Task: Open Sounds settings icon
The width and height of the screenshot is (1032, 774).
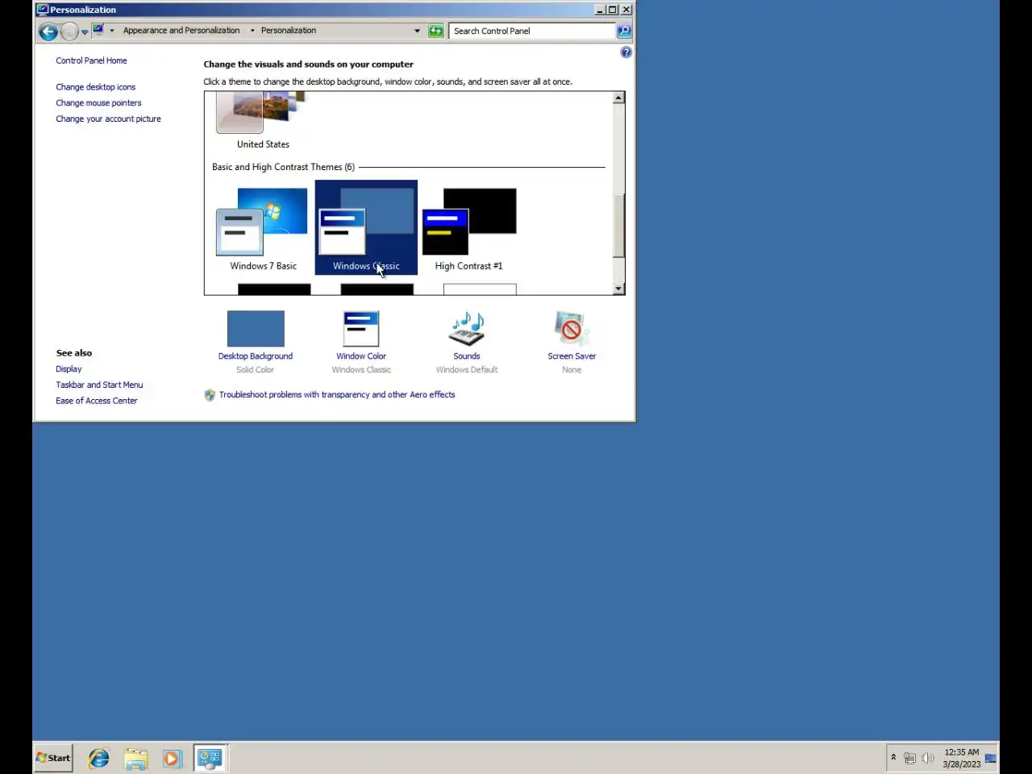Action: [467, 329]
